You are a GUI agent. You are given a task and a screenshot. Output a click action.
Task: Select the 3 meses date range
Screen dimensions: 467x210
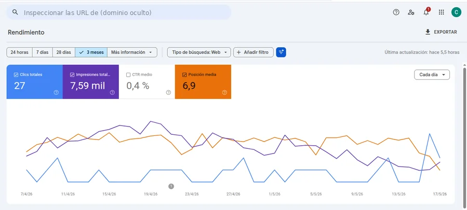[91, 52]
